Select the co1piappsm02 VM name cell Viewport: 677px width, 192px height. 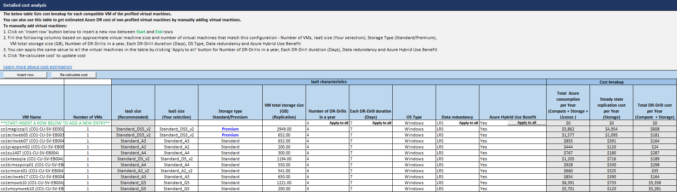32,147
